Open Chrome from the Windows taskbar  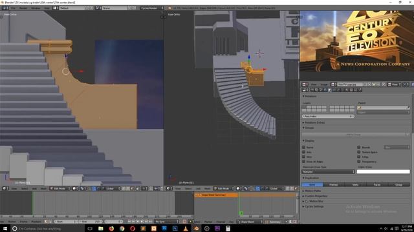[122, 228]
